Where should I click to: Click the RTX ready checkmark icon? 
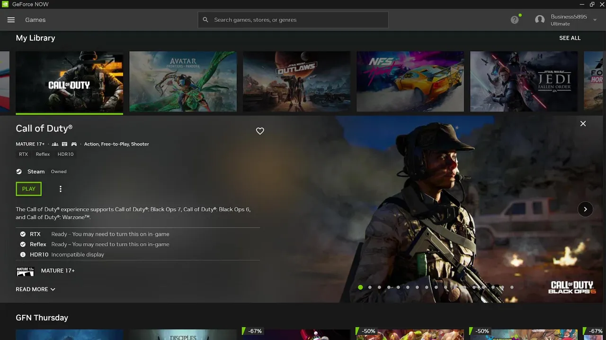tap(23, 234)
